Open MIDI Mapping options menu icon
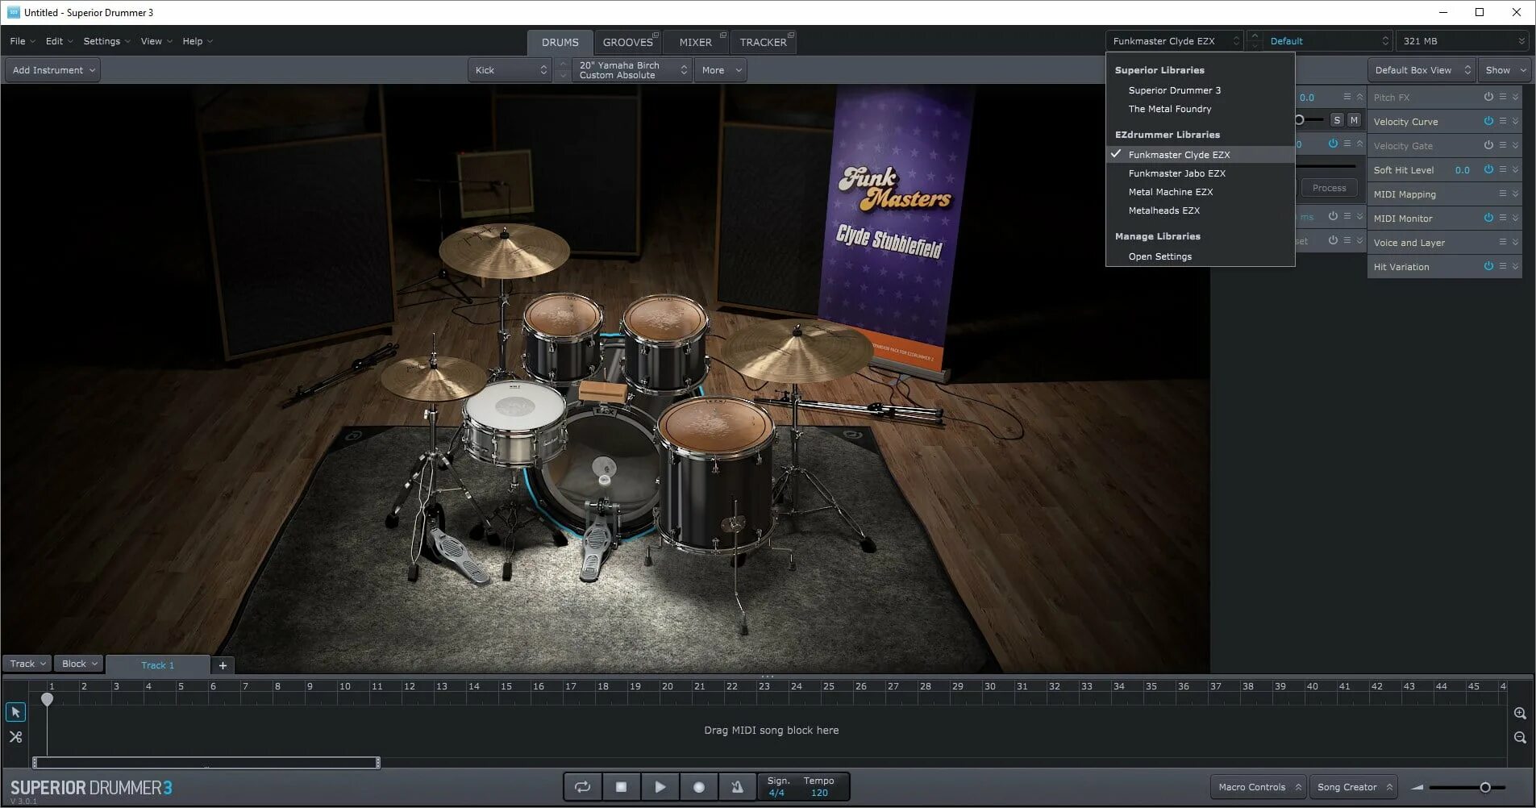The image size is (1536, 808). pyautogui.click(x=1503, y=194)
